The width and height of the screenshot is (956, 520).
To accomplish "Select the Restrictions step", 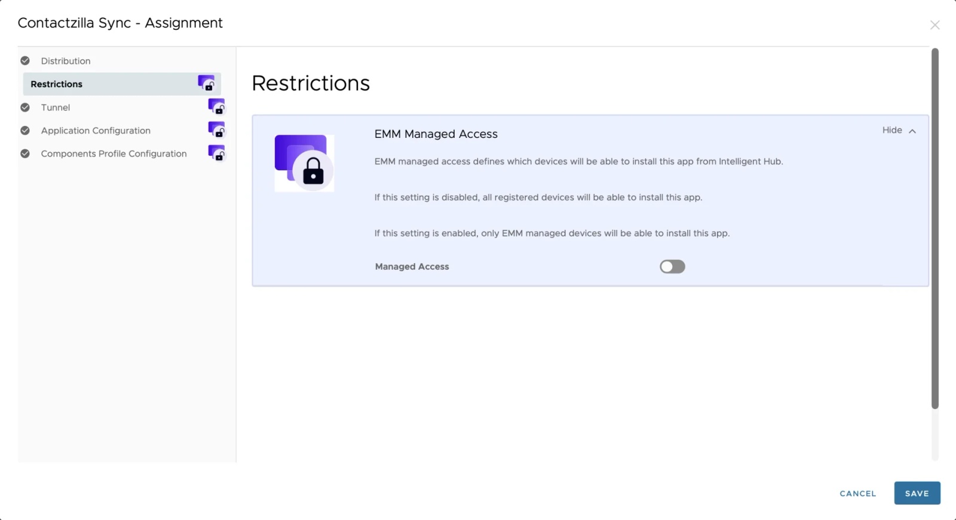I will click(x=56, y=84).
